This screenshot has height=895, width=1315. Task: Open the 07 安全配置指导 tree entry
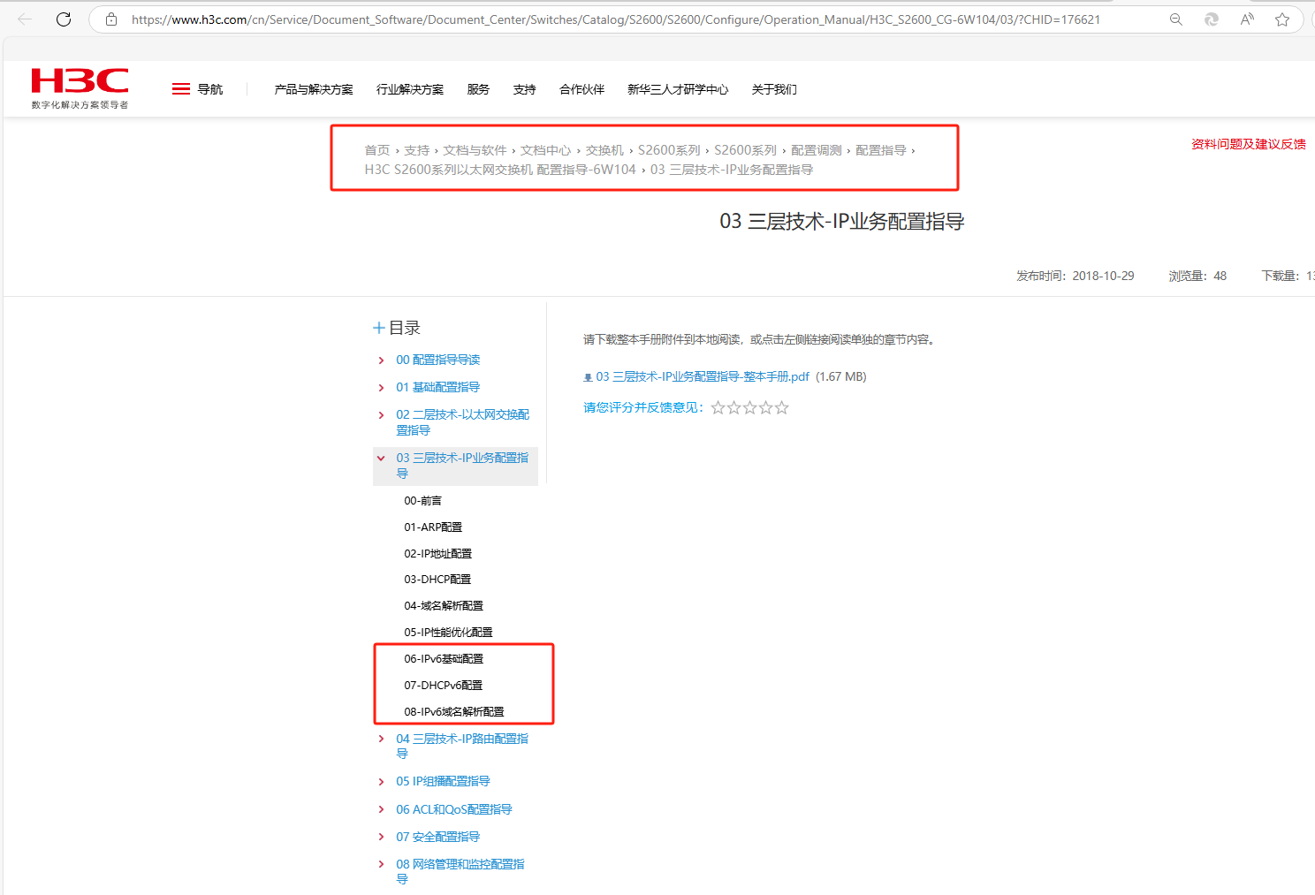pyautogui.click(x=438, y=838)
